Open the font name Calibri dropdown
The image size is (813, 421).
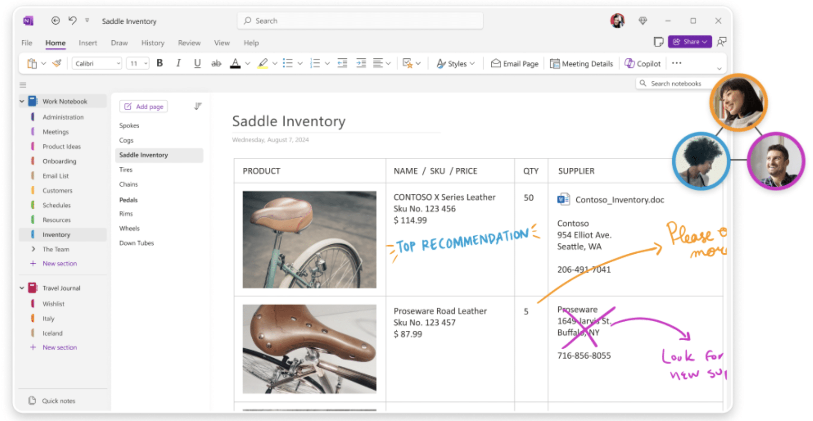click(97, 63)
